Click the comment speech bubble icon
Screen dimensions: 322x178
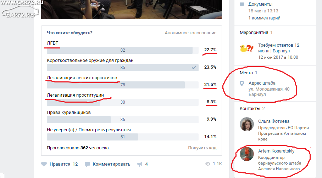point(87,164)
